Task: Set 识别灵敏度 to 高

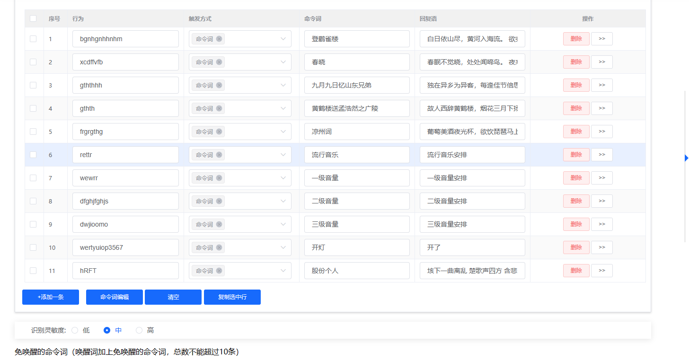Action: tap(139, 330)
